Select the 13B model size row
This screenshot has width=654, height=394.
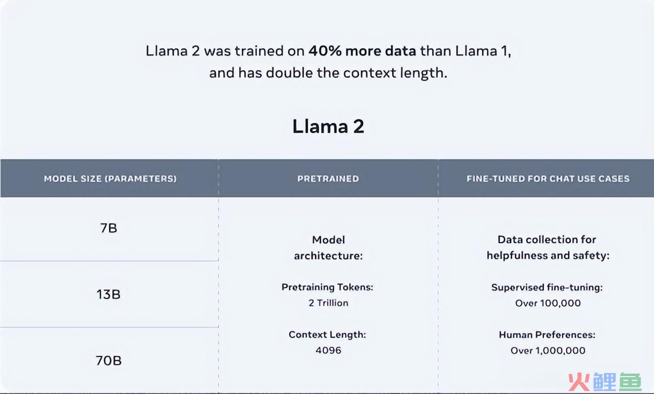(109, 294)
